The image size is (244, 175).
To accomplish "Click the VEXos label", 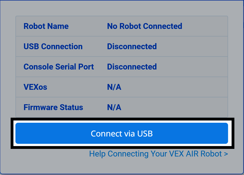I will [x=35, y=87].
